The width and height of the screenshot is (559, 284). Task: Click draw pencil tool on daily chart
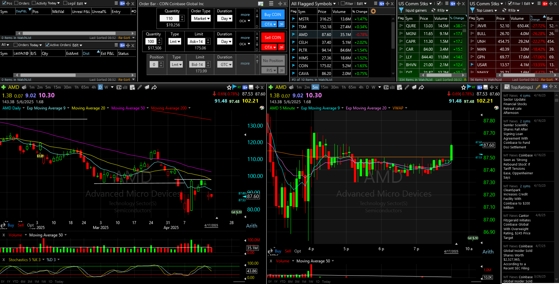click(x=140, y=87)
